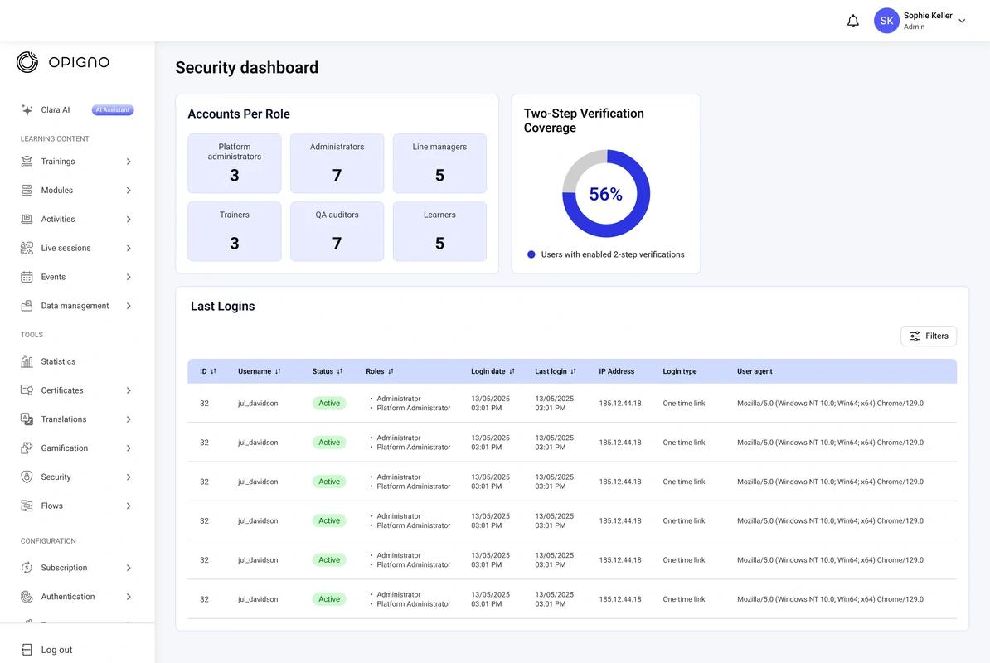Viewport: 990px width, 663px height.
Task: Expand the Events menu chevron
Action: pos(129,277)
